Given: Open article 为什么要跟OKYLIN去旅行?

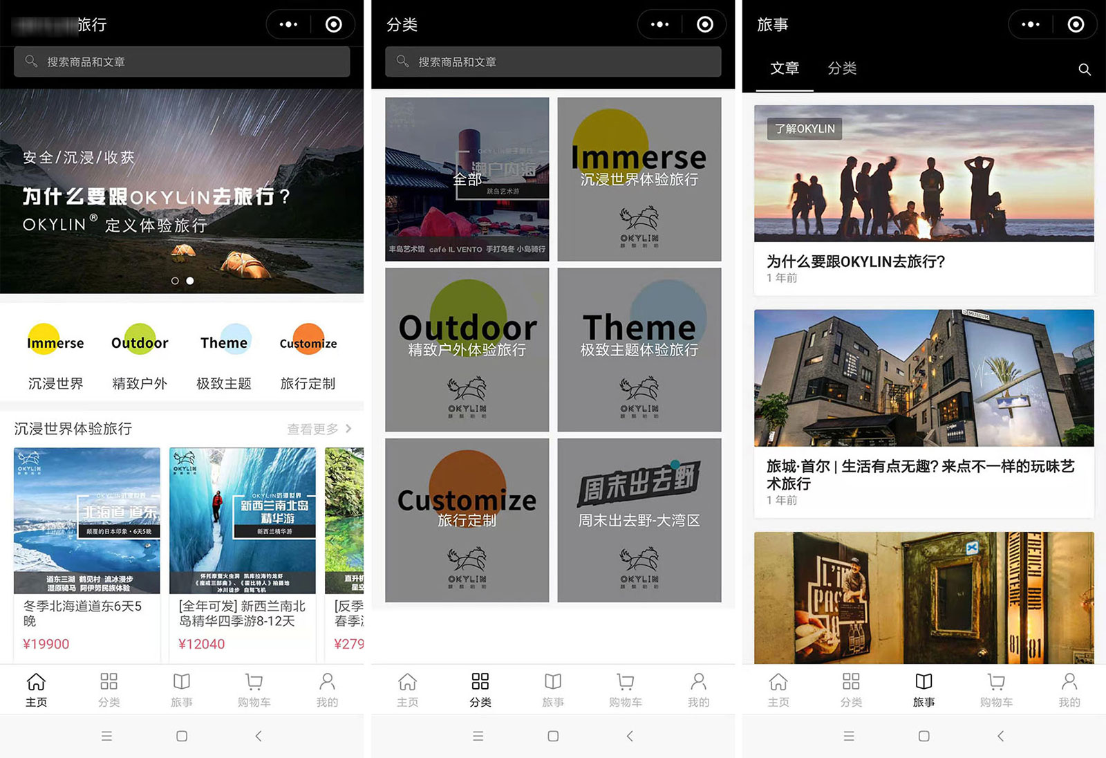Looking at the screenshot, I should (856, 261).
